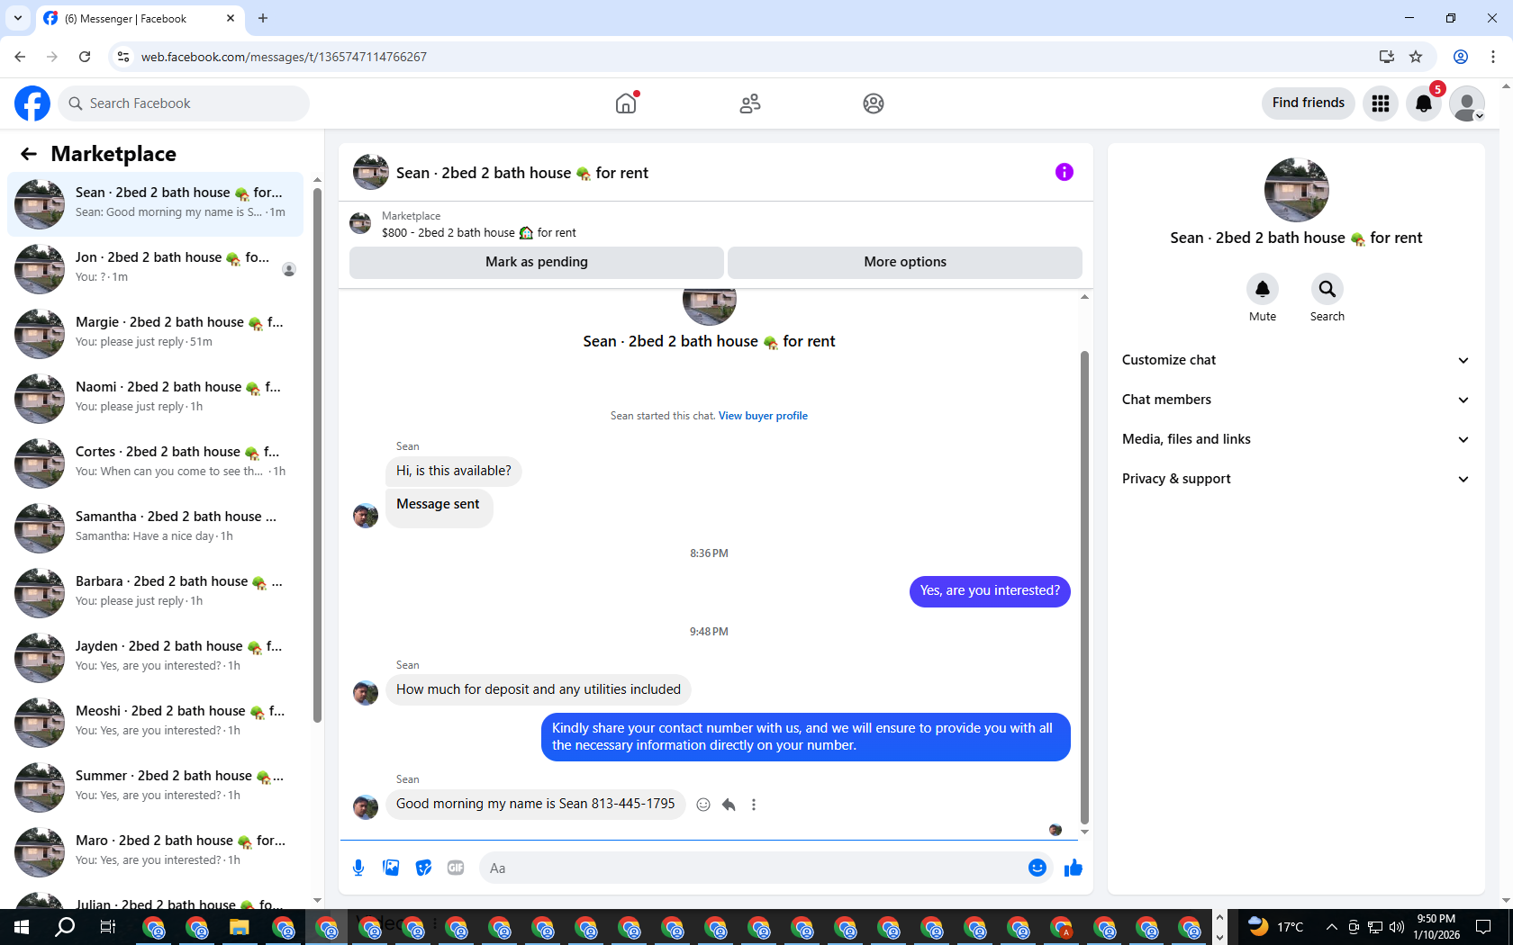The height and width of the screenshot is (945, 1513).
Task: Open Chrome's three-dot menu
Action: click(1493, 57)
